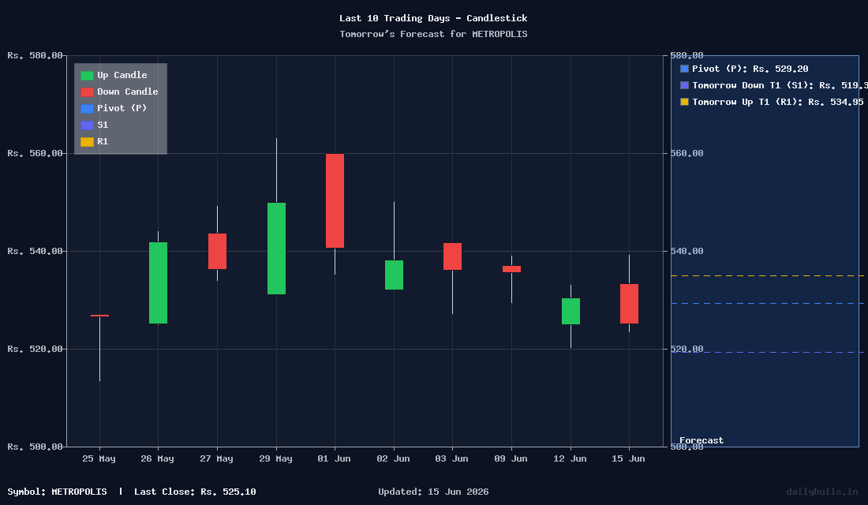This screenshot has height=505, width=868.
Task: Click the 25 May date label
Action: pos(99,458)
